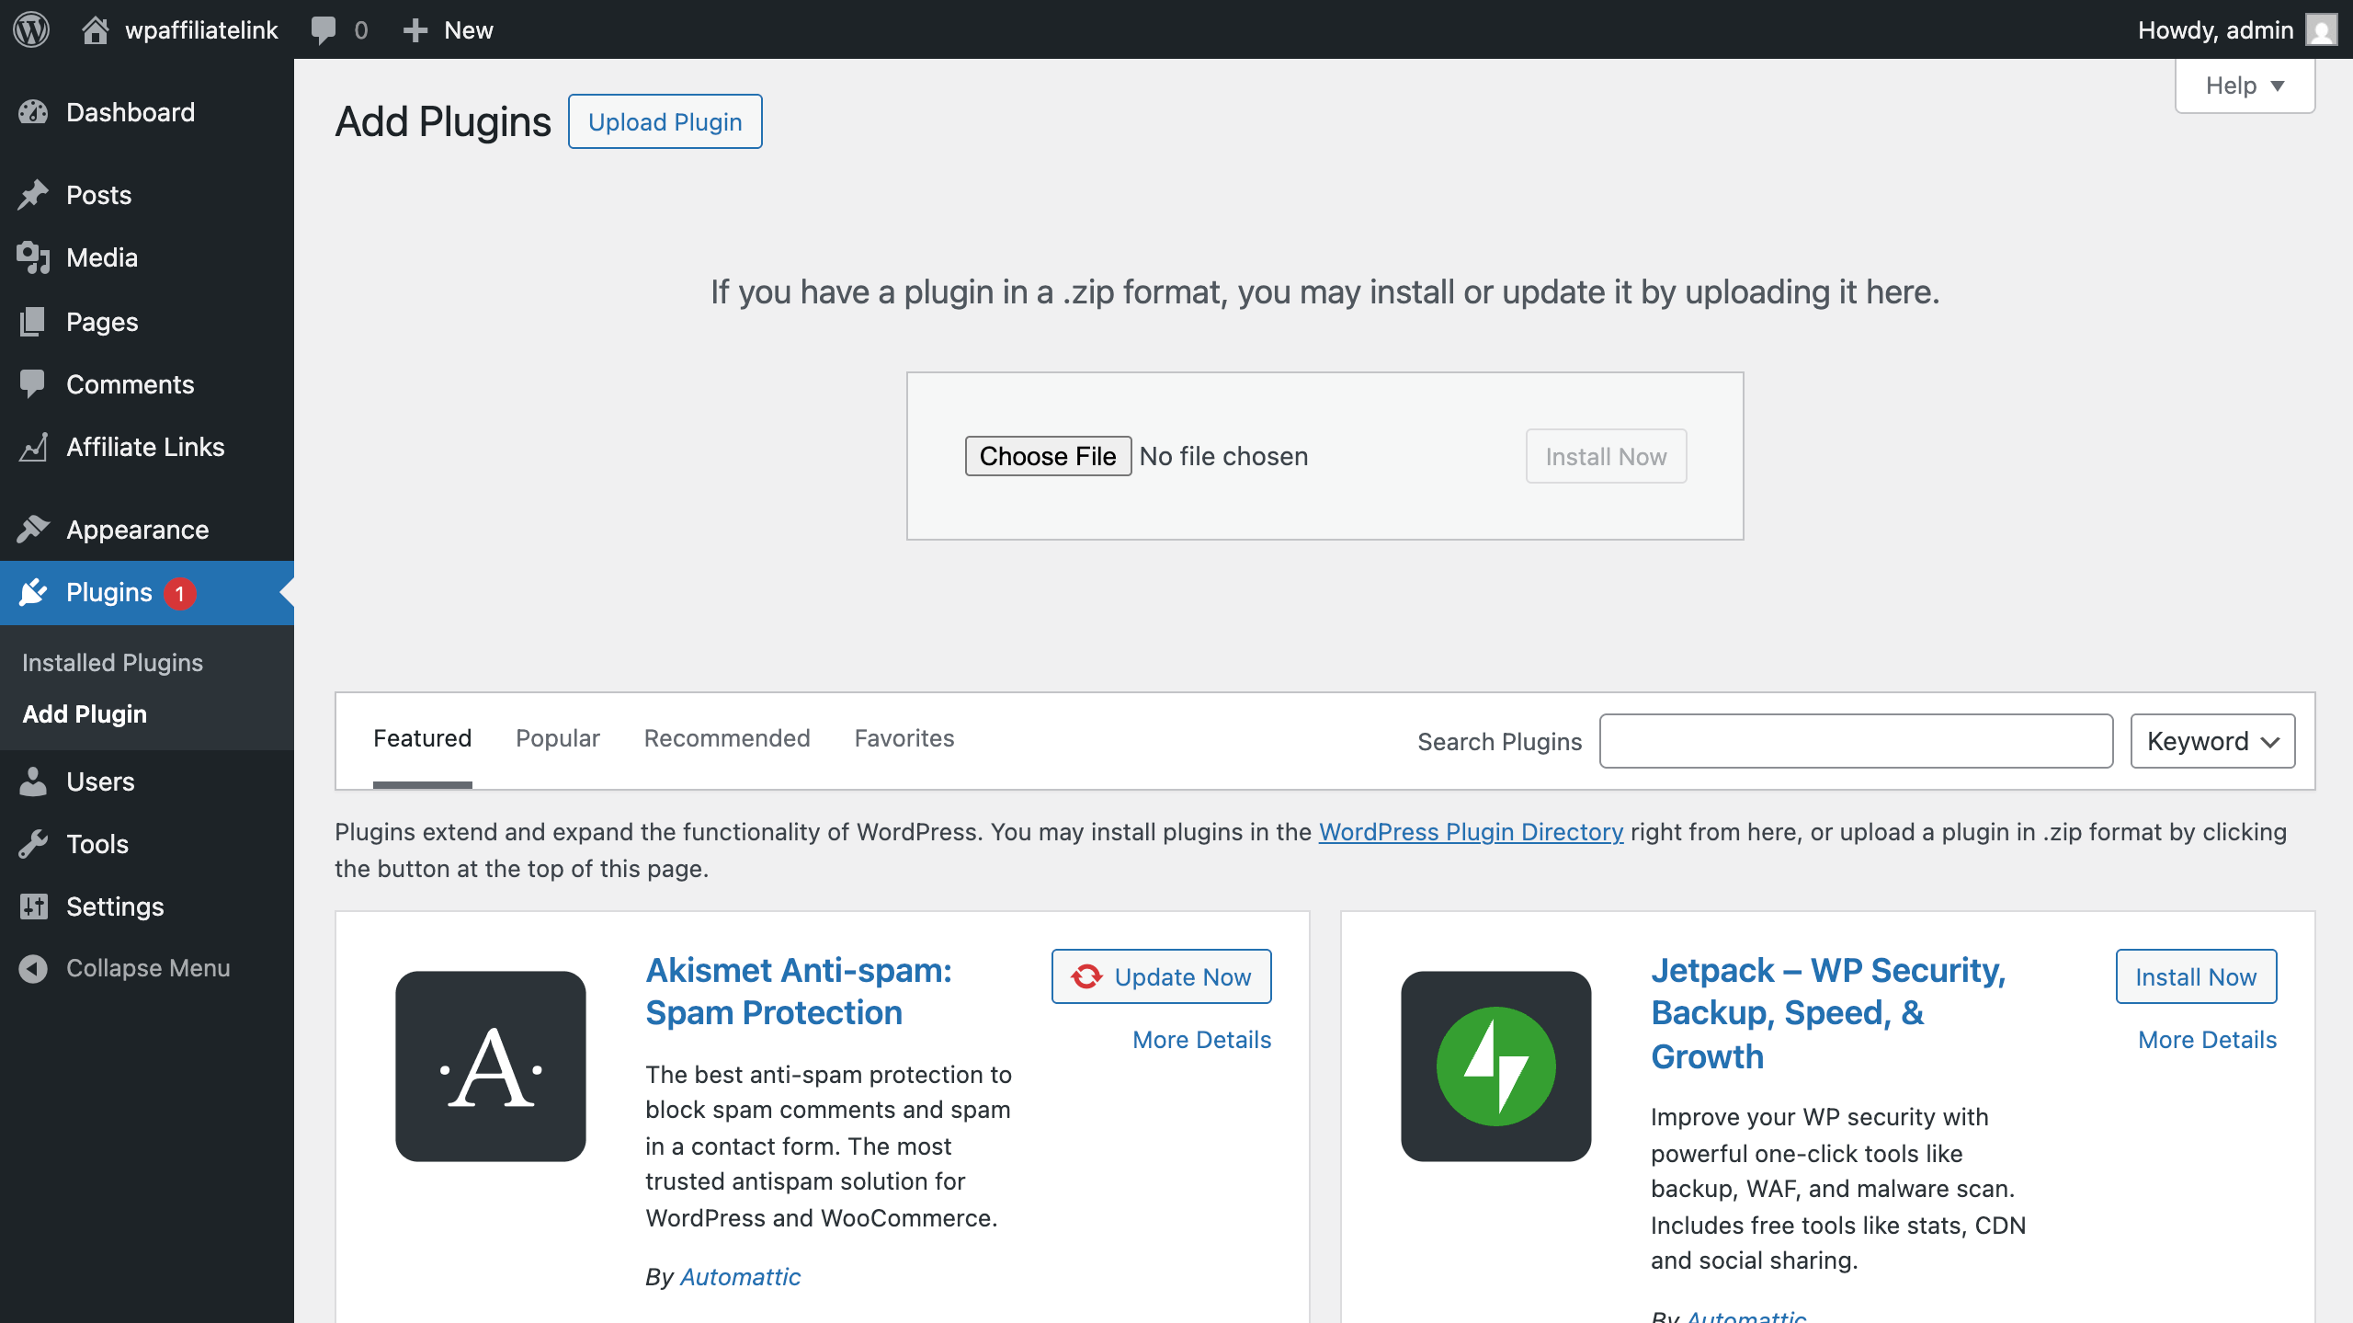Screen dimensions: 2353x1323
Task: Open More Details for Jetpack
Action: [x=2207, y=1040]
